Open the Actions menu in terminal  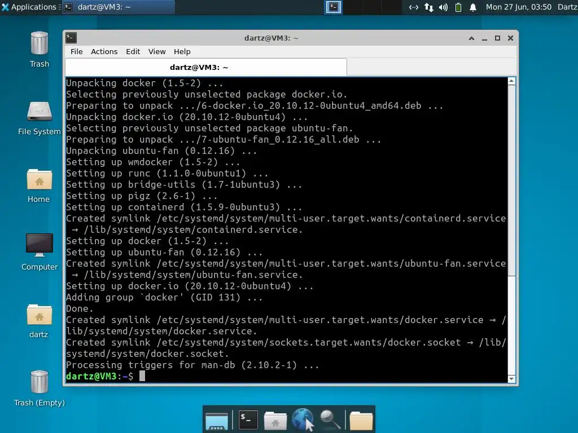[x=104, y=51]
